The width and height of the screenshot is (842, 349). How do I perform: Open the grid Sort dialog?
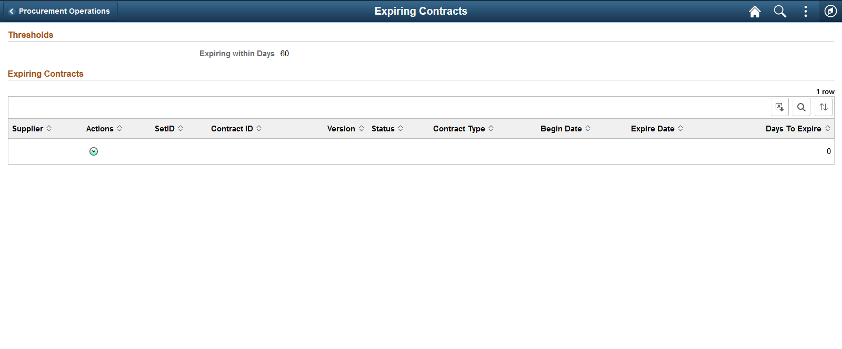824,107
